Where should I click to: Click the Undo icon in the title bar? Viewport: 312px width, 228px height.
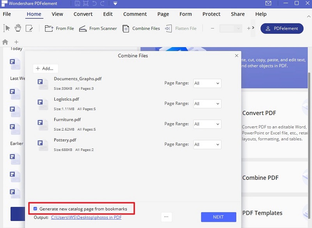94,4
